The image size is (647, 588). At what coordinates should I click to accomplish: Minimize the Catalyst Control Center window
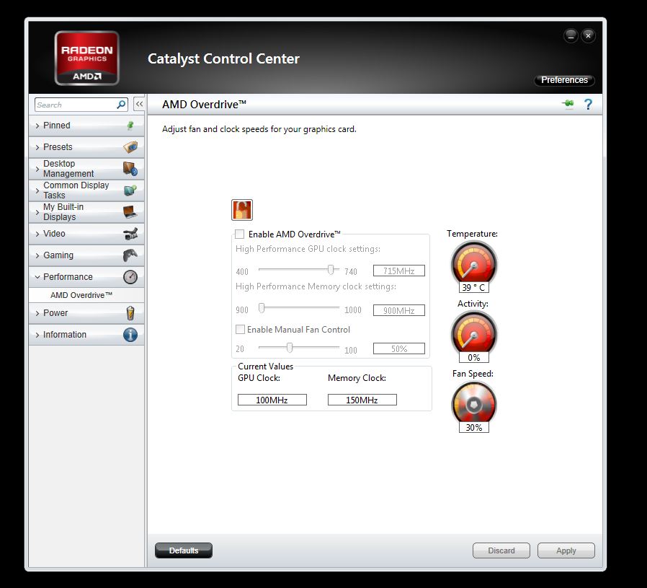tap(571, 36)
